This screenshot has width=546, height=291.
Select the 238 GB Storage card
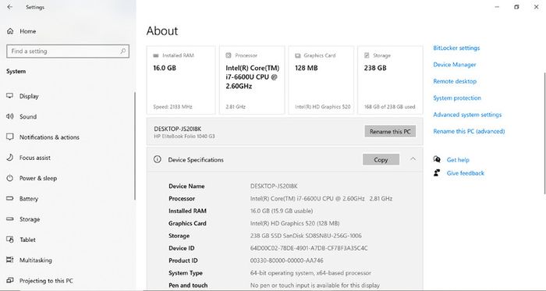pos(390,80)
